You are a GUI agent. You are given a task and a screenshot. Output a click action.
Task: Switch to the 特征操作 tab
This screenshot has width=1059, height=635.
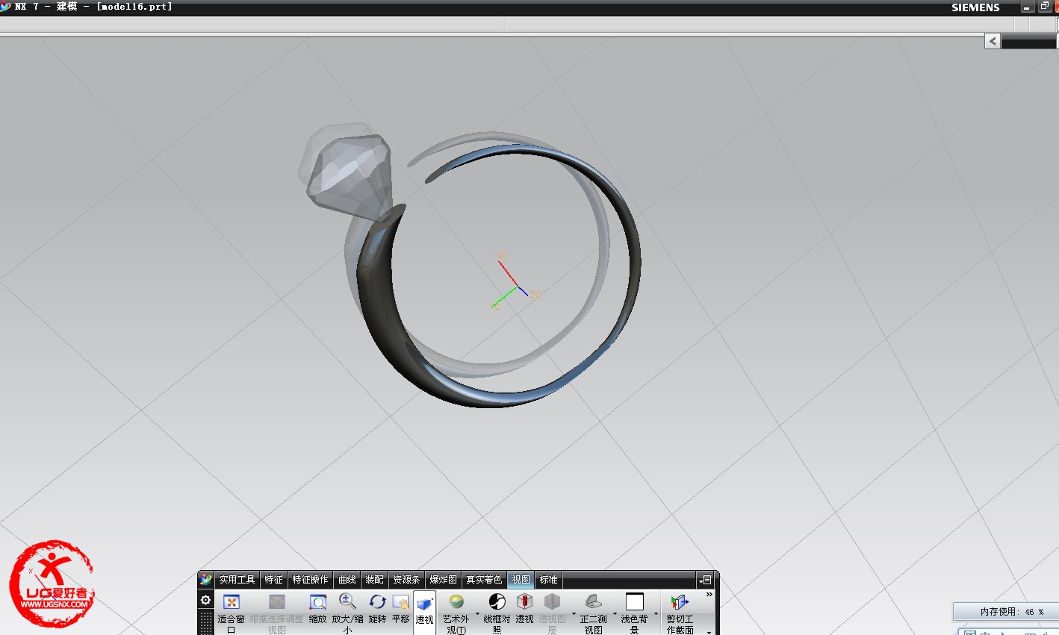pyautogui.click(x=310, y=580)
